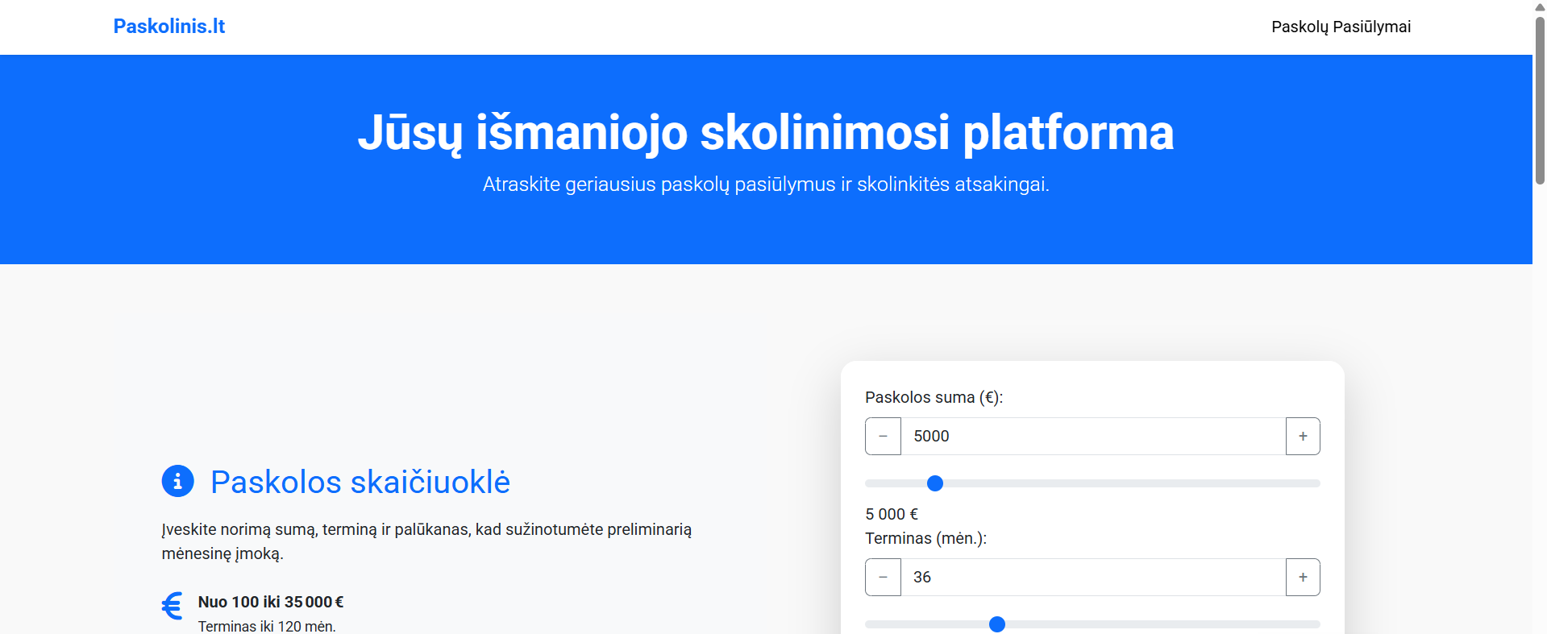Image resolution: width=1547 pixels, height=634 pixels.
Task: Click the blue info icon beside Paskolos skaičiuoklė
Action: point(177,481)
